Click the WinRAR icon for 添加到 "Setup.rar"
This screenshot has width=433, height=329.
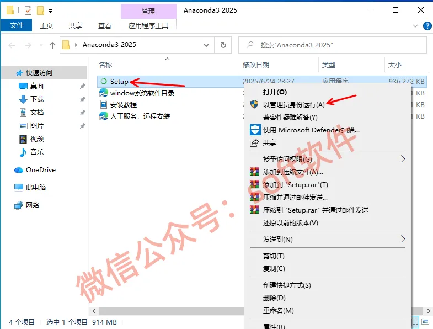pyautogui.click(x=254, y=184)
